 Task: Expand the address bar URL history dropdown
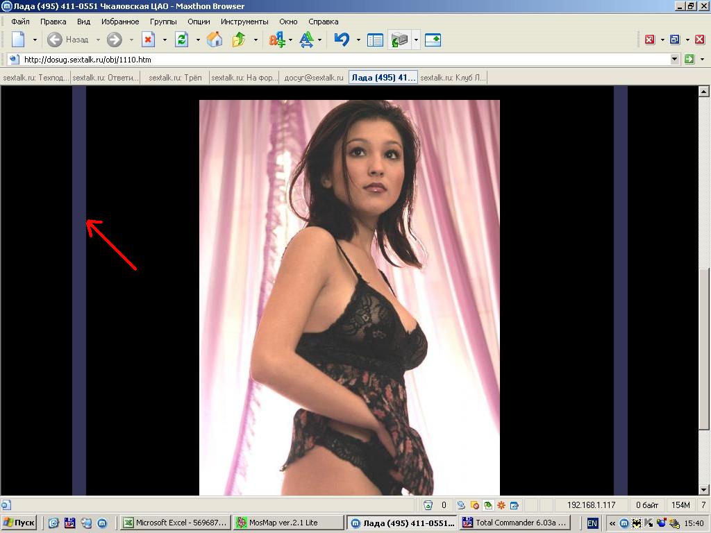click(674, 59)
